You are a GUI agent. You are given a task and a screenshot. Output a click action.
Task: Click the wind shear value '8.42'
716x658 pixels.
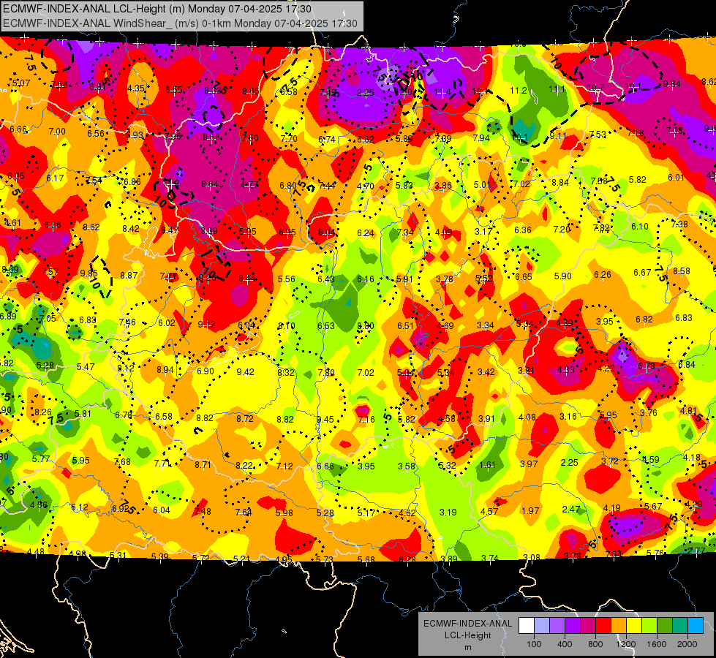click(x=131, y=229)
